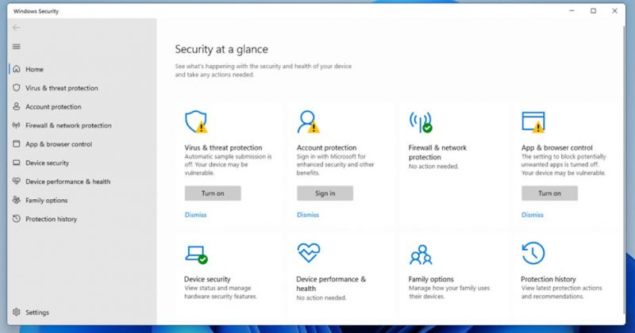Image resolution: width=635 pixels, height=333 pixels.
Task: Open the Protection history tile title
Action: pos(548,279)
